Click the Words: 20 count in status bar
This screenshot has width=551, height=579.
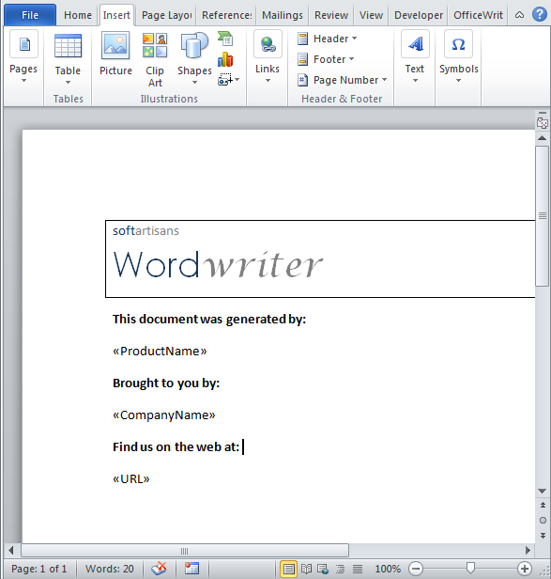[110, 569]
